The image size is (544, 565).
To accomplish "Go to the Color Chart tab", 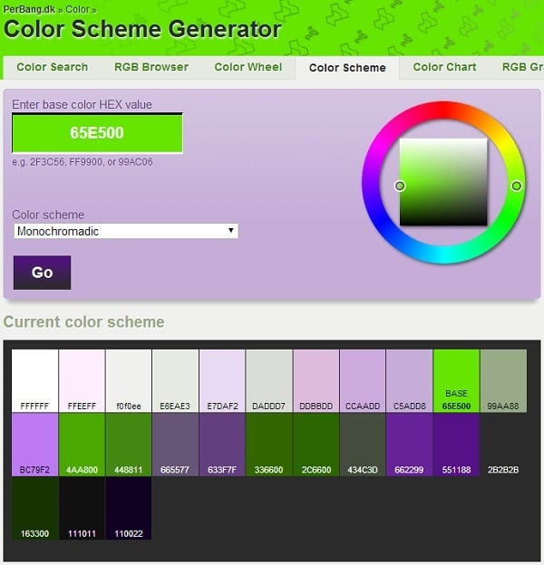I will click(444, 67).
